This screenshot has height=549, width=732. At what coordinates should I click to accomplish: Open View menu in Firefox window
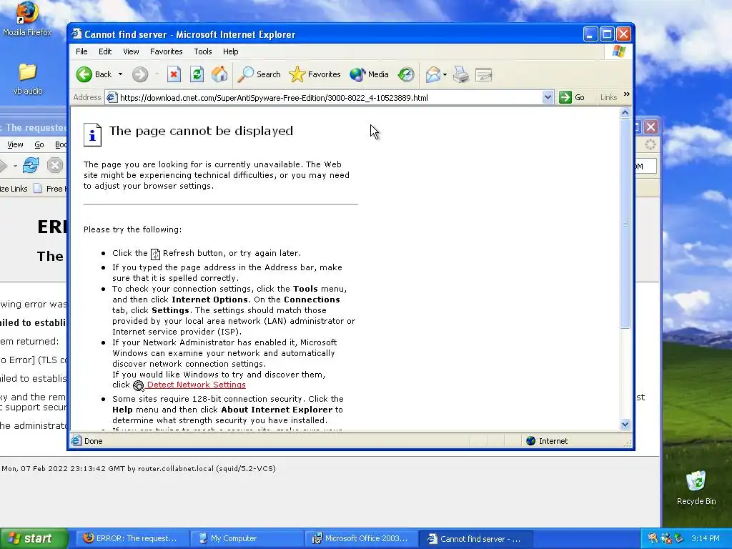15,144
